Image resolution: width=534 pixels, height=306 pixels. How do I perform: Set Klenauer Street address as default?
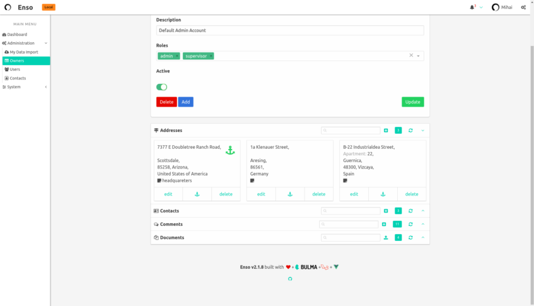click(x=290, y=194)
